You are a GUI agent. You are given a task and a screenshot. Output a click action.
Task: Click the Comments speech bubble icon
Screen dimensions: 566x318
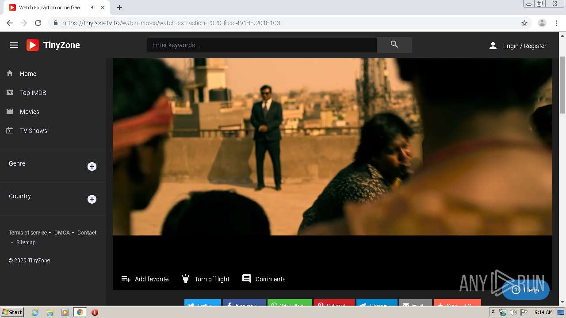coord(247,279)
